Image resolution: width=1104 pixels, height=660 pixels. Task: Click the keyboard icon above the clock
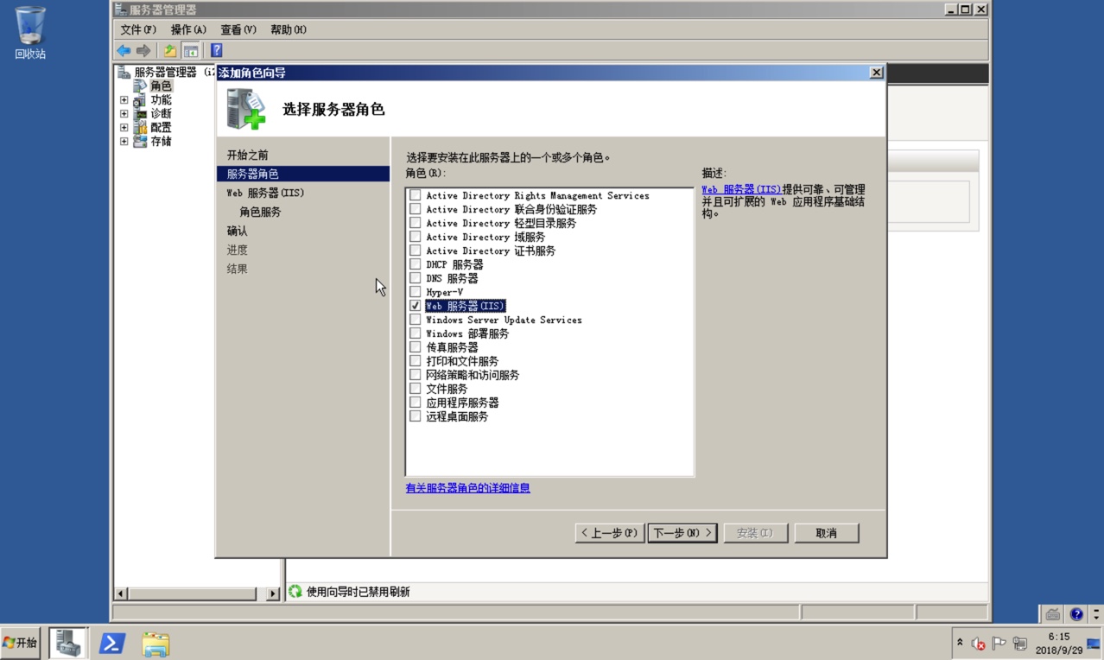[x=1053, y=614]
